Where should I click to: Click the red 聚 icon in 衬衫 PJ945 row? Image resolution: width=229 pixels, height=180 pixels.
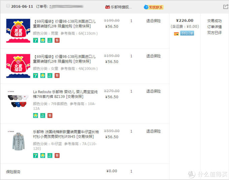57,155
